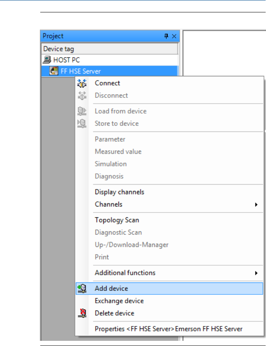Select FF HSE Server tree node
The width and height of the screenshot is (266, 346).
pyautogui.click(x=80, y=72)
